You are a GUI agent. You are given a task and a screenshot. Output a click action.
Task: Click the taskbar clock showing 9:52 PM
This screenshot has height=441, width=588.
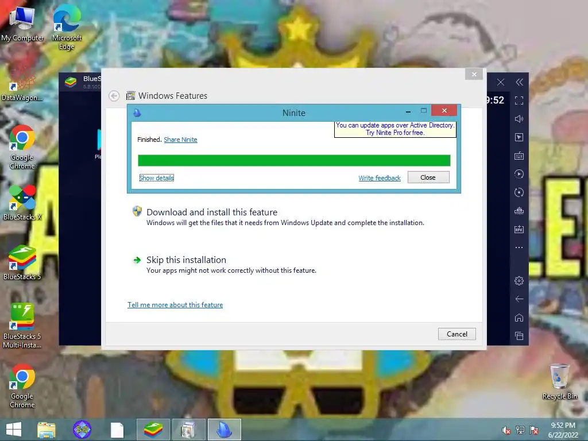pos(563,430)
